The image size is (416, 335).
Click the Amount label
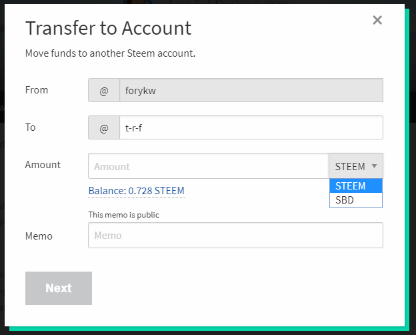point(43,165)
